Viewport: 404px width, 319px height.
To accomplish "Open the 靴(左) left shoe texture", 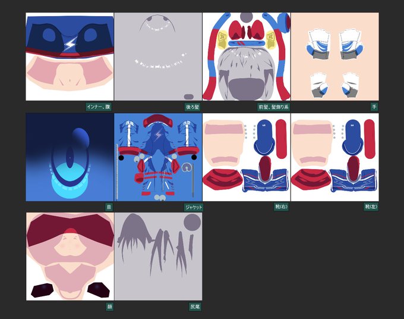I will tap(335, 157).
